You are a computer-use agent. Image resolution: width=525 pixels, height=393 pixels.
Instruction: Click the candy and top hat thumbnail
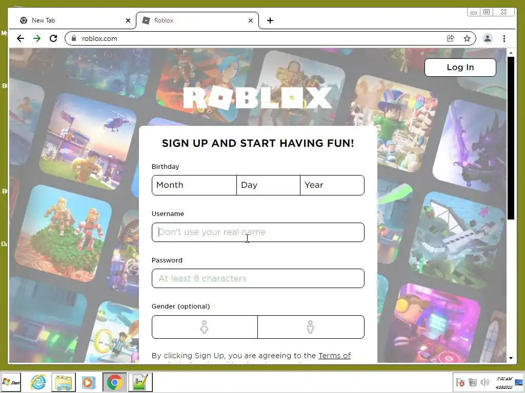(x=394, y=123)
